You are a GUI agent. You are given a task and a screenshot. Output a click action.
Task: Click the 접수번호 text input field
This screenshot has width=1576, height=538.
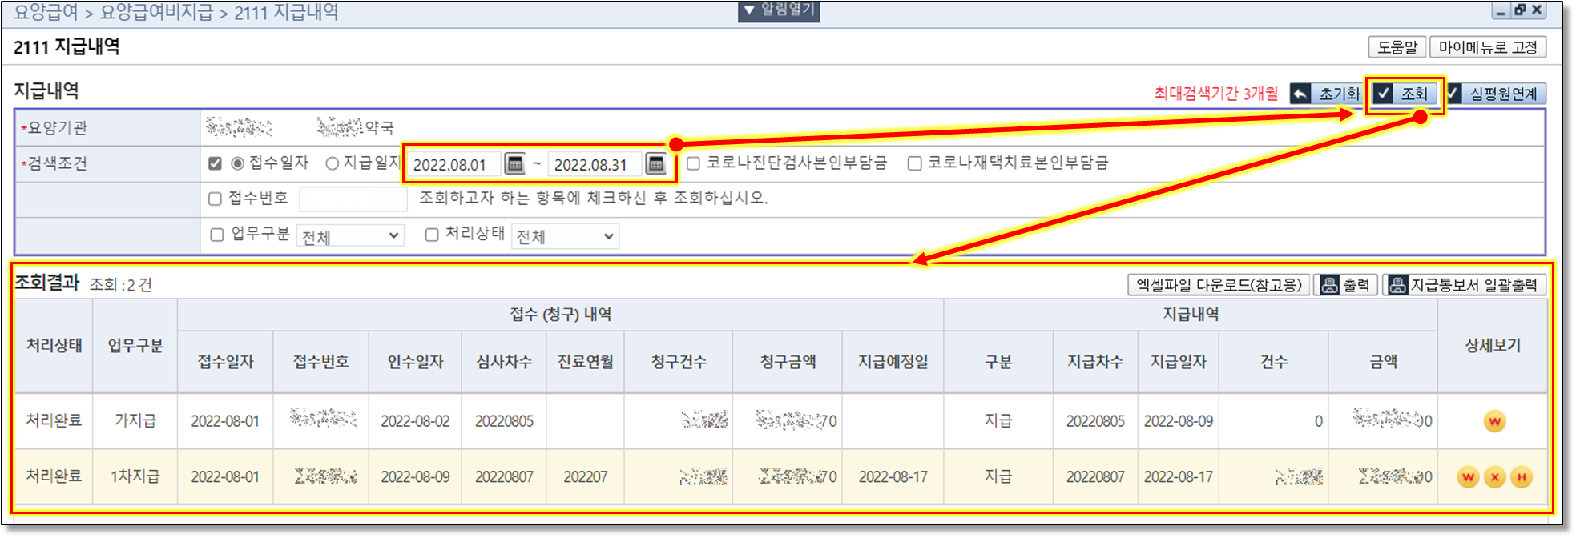[353, 199]
